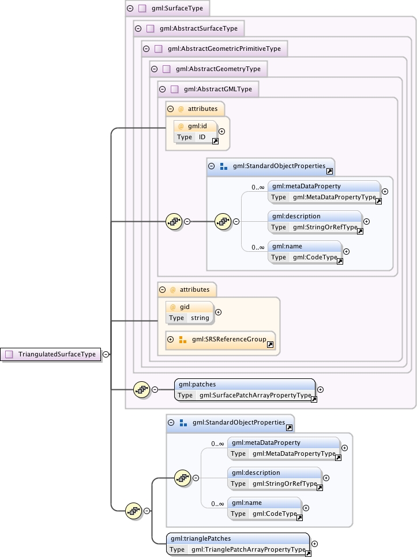Expand the gml:SRSReferenceGroup attribute group
This screenshot has height=558, width=417.
pos(171,339)
